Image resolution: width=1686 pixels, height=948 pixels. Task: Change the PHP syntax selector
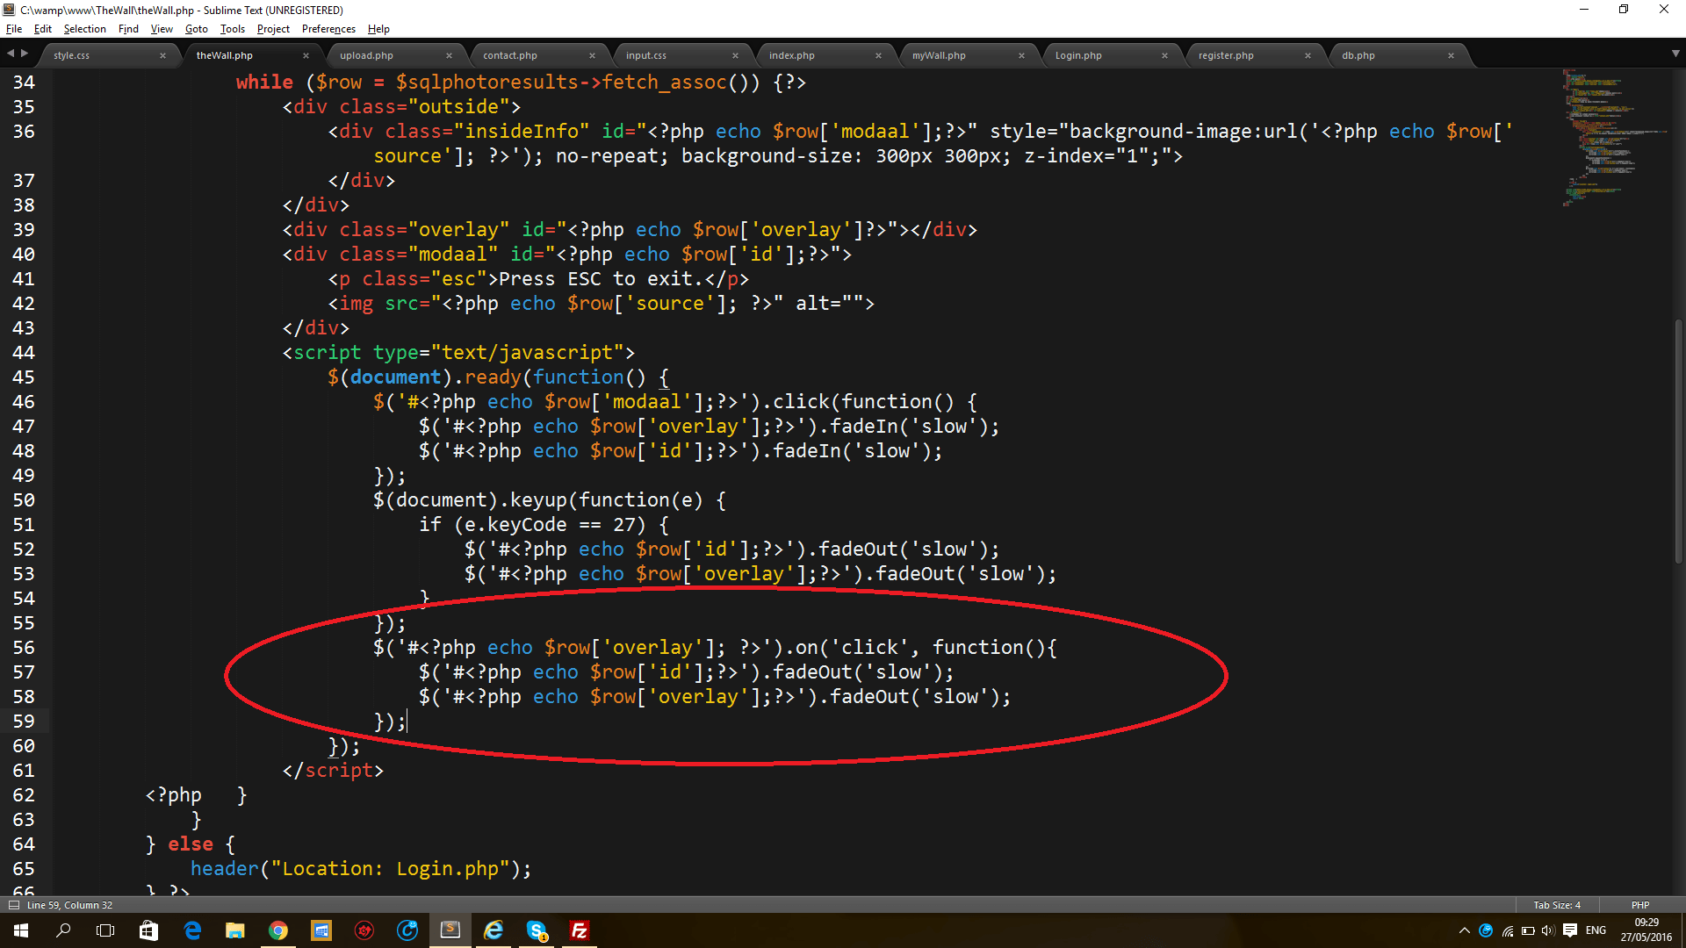(1639, 905)
